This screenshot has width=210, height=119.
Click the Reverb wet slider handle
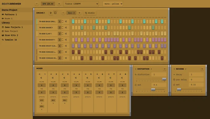click(179, 89)
